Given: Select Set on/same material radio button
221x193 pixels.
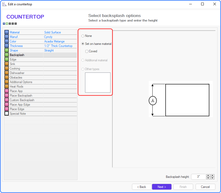Looking at the screenshot, I should click(83, 44).
